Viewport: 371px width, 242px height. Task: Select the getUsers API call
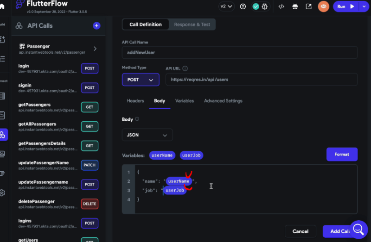pyautogui.click(x=58, y=239)
